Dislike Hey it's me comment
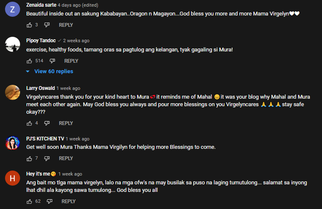Viewport: 322px width, 209px height. click(x=49, y=201)
